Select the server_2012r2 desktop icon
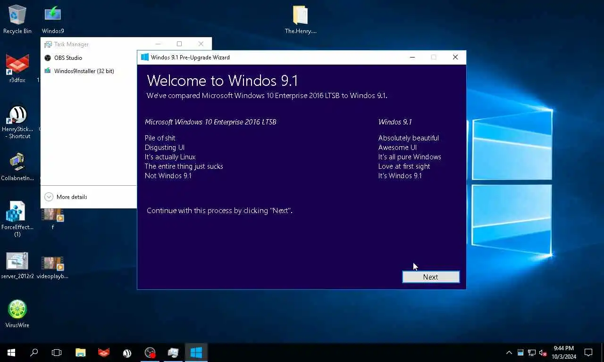This screenshot has width=604, height=362. point(17,265)
